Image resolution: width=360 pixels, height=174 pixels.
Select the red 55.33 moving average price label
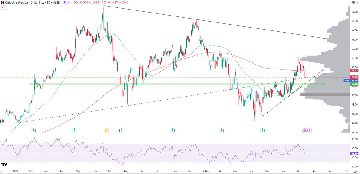[354, 71]
